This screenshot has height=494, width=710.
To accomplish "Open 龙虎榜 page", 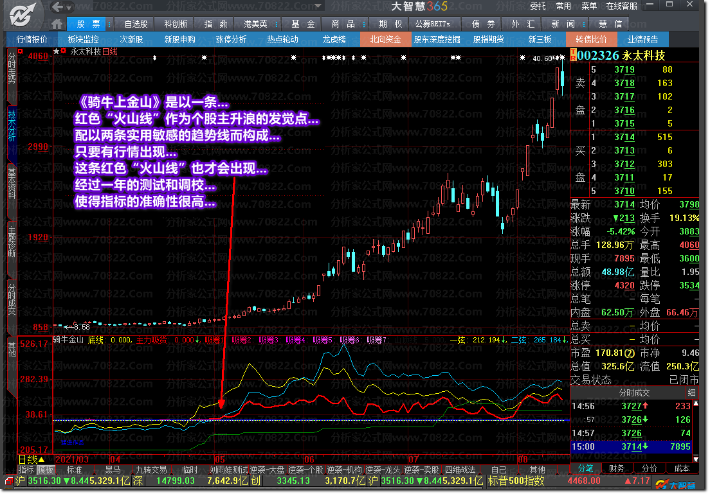I will coord(334,39).
